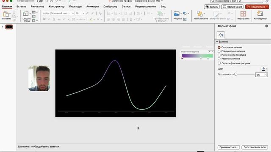Image resolution: width=271 pixels, height=152 pixels.
Task: Click the decrease font size icon
Action: pyautogui.click(x=93, y=13)
